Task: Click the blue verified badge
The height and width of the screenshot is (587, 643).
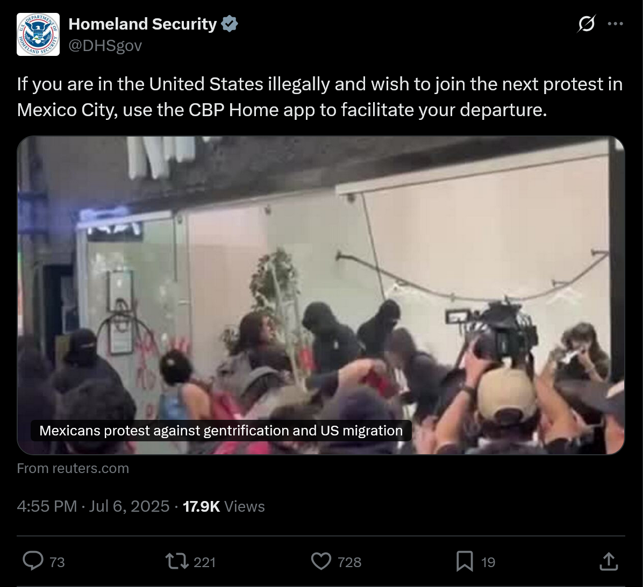Action: (x=230, y=24)
